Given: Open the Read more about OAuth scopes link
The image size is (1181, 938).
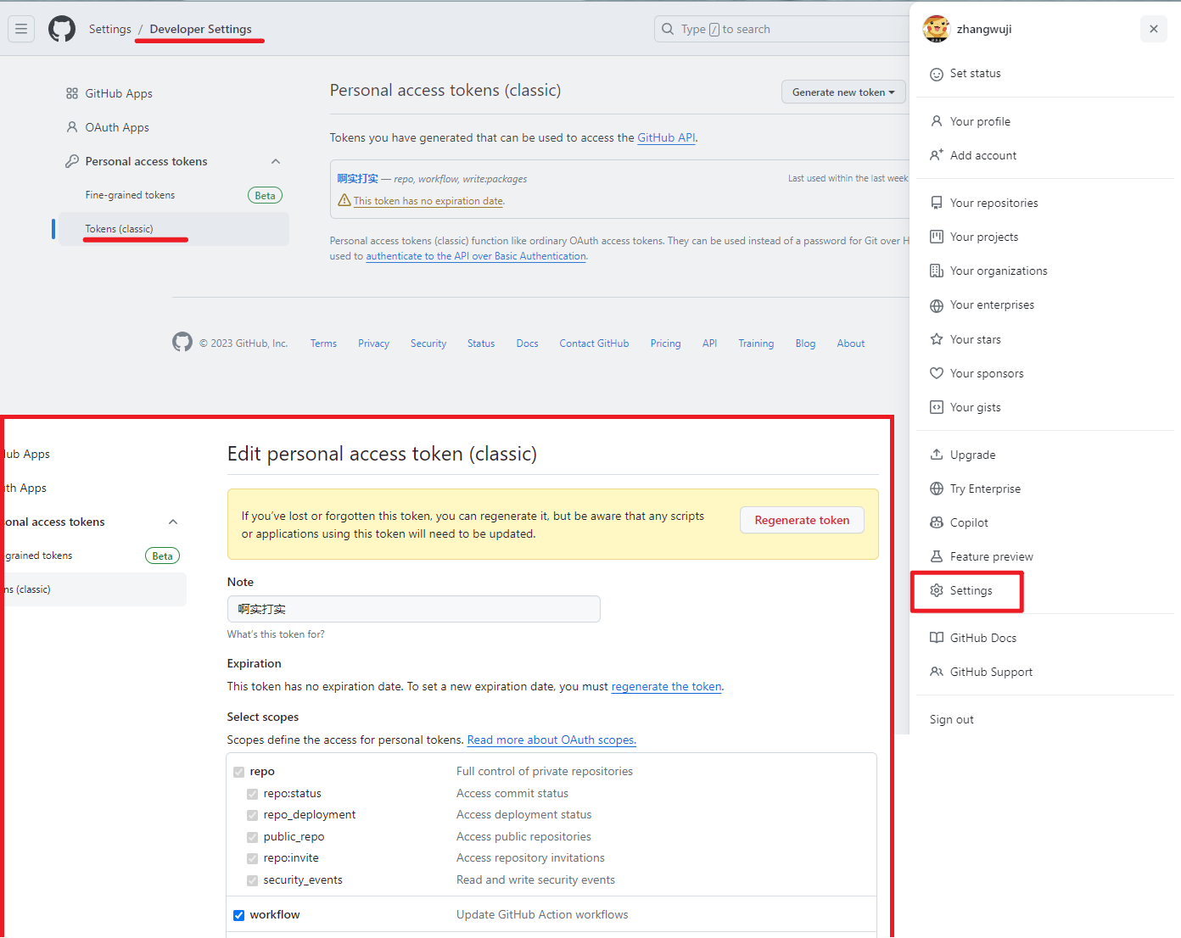Looking at the screenshot, I should 551,740.
